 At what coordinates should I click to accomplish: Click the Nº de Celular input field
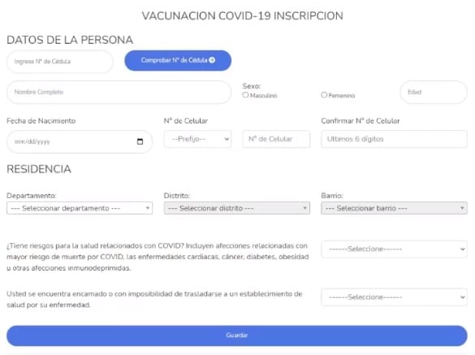(x=276, y=139)
